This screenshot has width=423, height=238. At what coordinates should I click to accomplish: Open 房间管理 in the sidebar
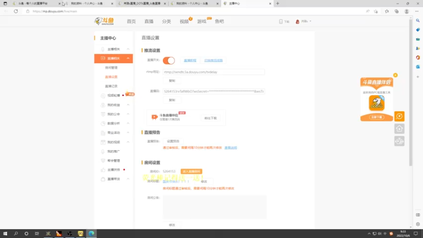click(x=111, y=68)
